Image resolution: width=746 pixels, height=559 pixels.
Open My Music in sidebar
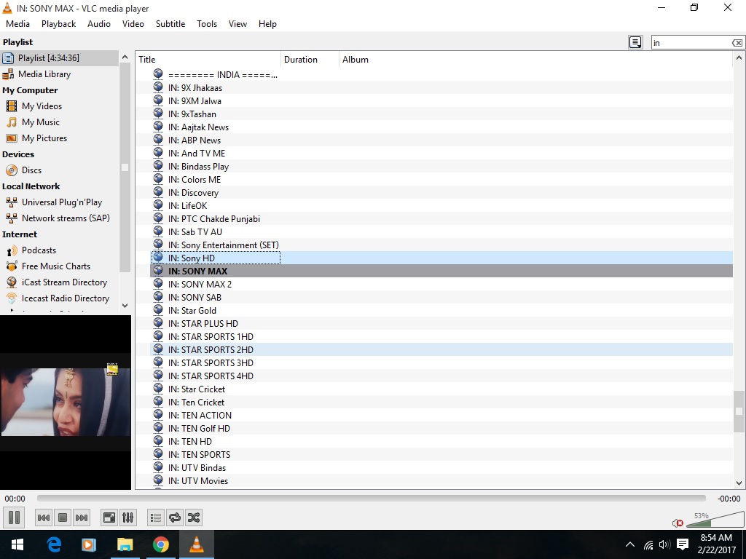[x=60, y=122]
